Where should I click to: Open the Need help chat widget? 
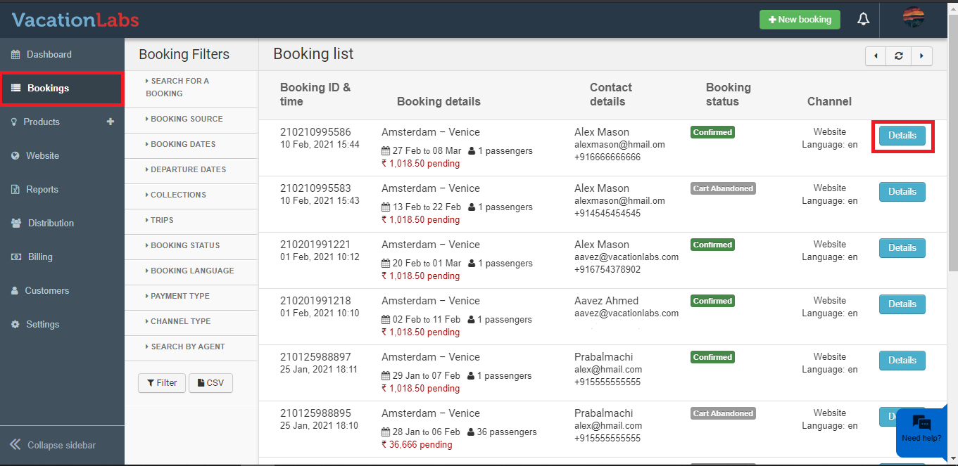921,429
